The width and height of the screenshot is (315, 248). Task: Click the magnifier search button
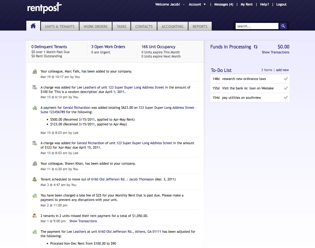(x=283, y=26)
